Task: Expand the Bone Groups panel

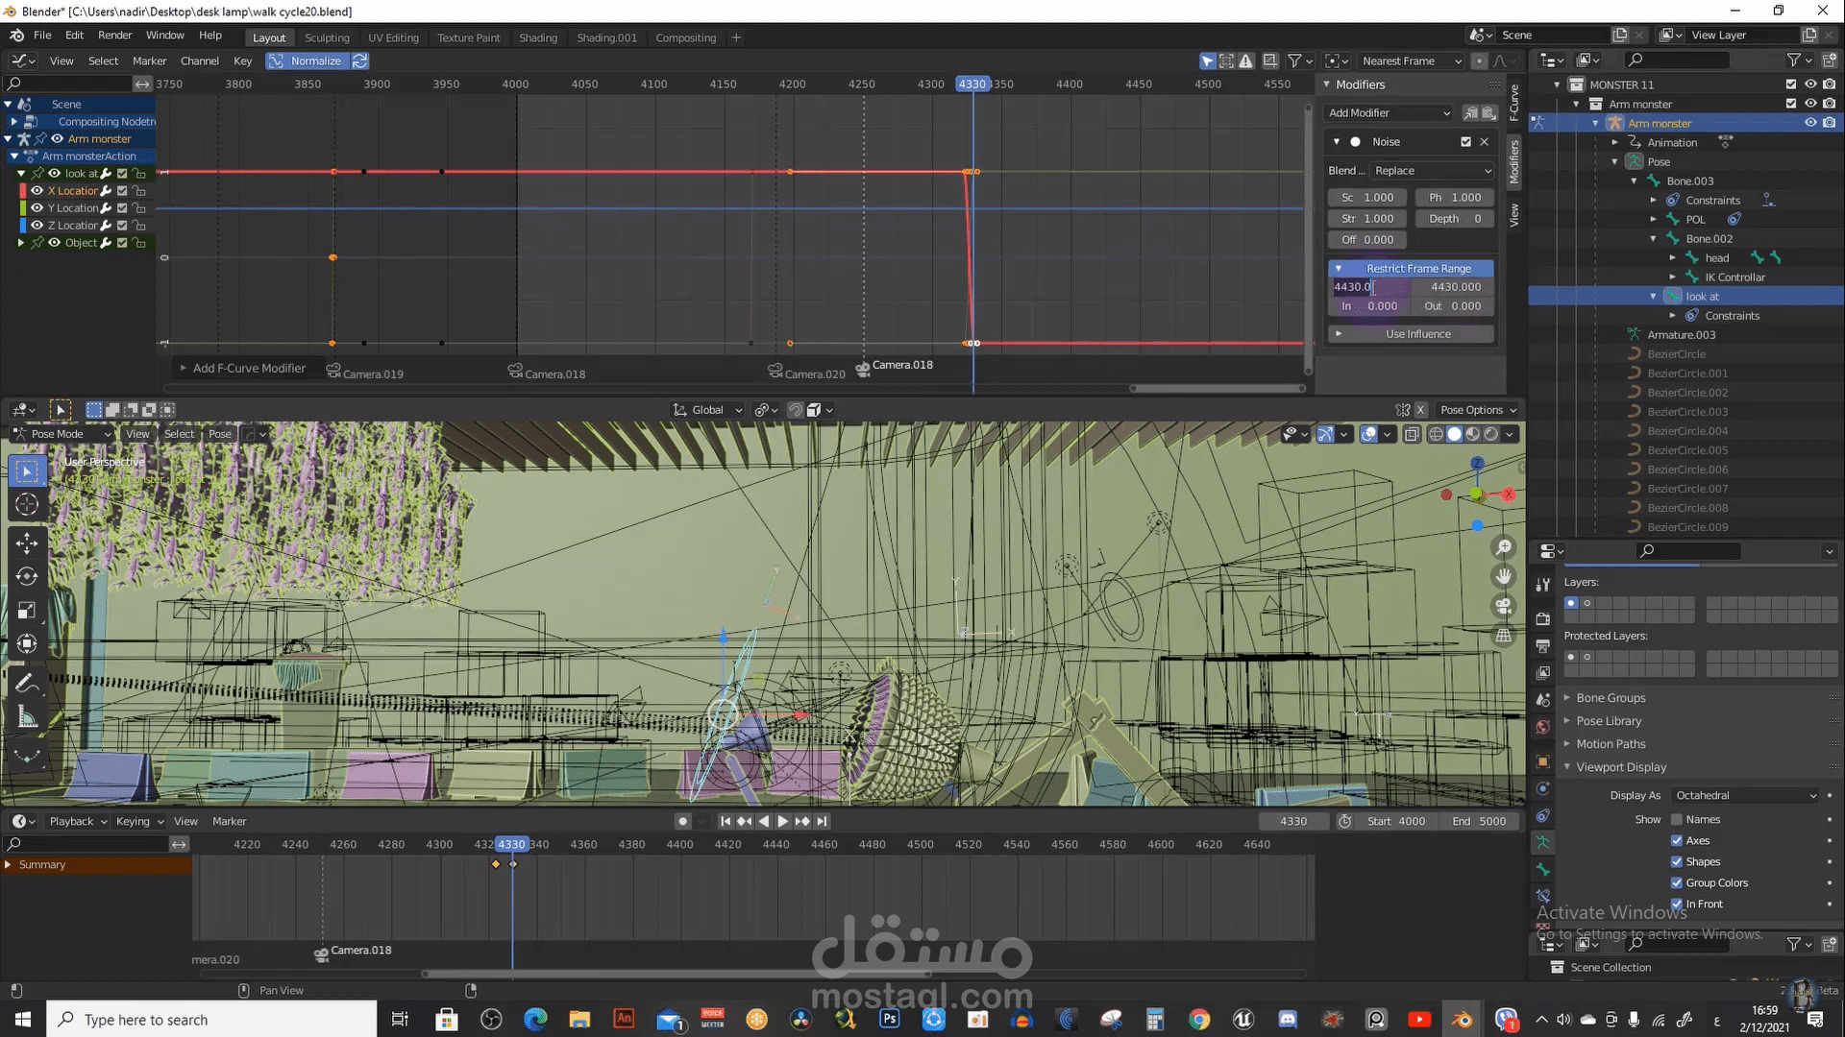Action: (x=1611, y=698)
